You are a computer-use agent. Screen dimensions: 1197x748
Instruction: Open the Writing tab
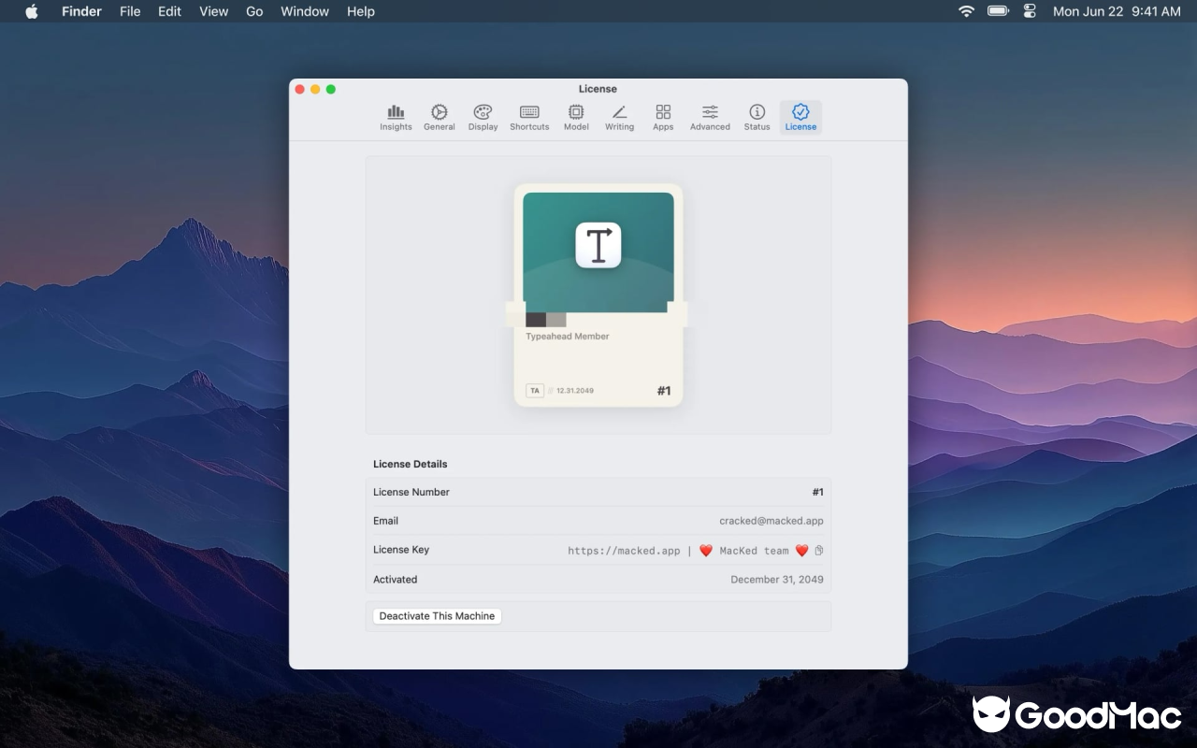[x=619, y=118]
